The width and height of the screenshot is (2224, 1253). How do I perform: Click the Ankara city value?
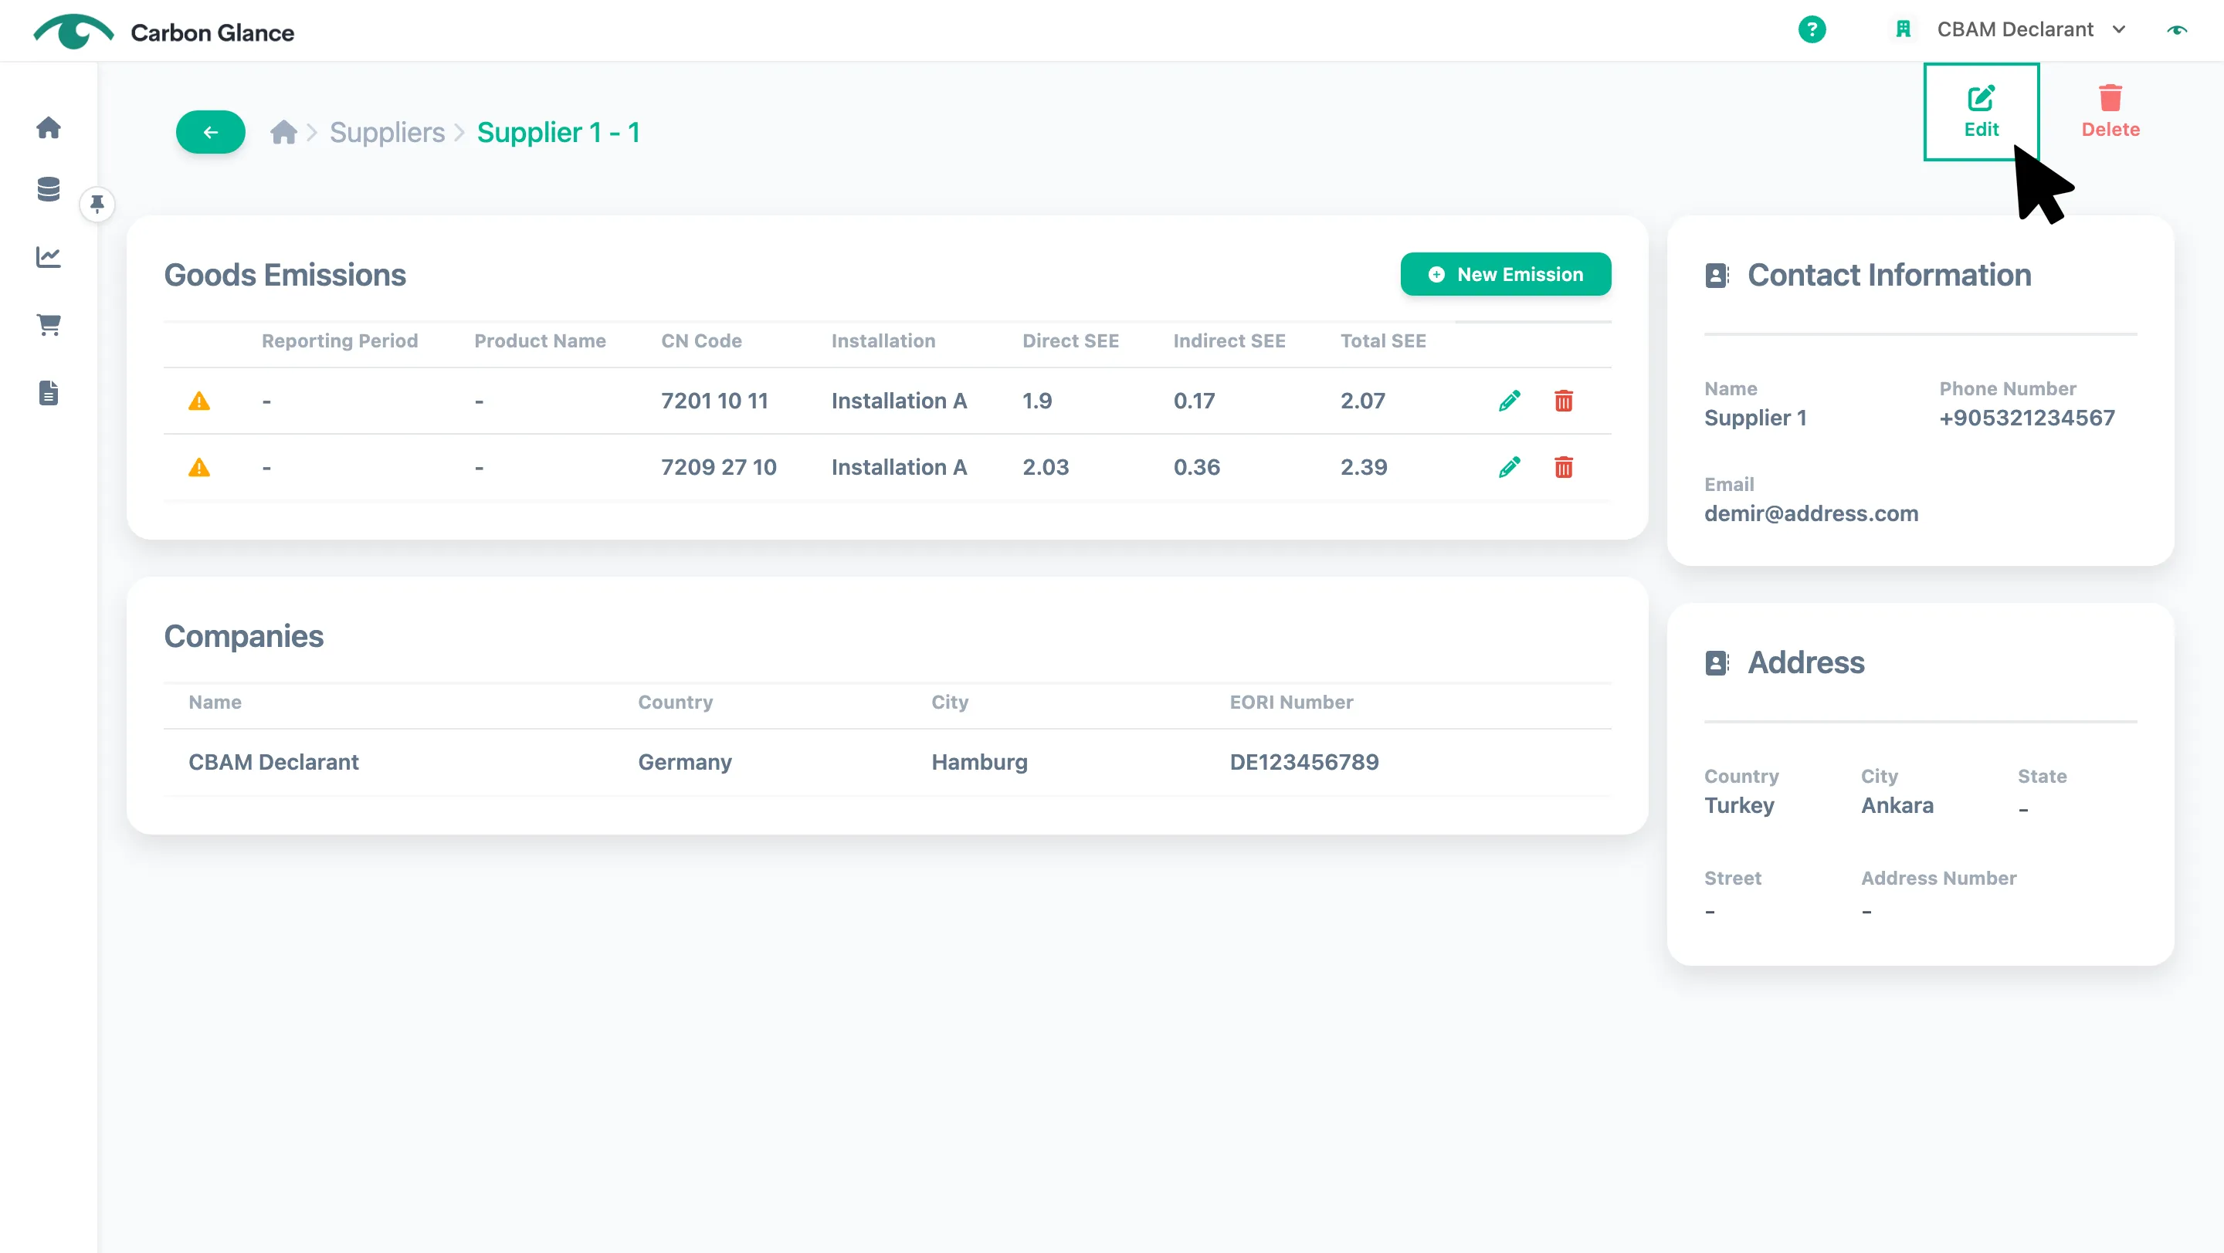(1897, 805)
